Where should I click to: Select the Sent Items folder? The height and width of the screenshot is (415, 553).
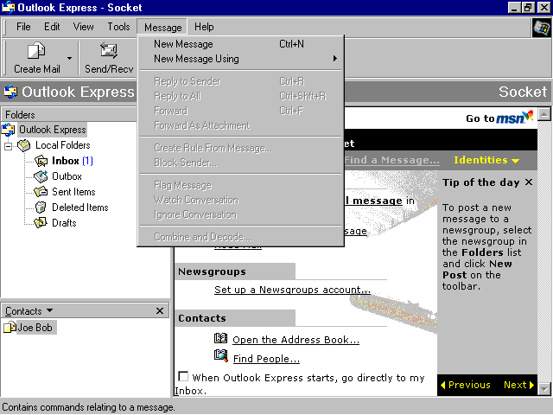pos(73,192)
